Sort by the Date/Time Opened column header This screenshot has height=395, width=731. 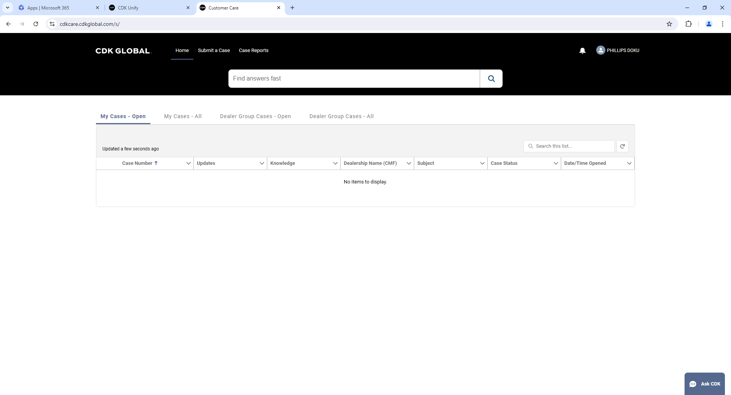pos(585,163)
